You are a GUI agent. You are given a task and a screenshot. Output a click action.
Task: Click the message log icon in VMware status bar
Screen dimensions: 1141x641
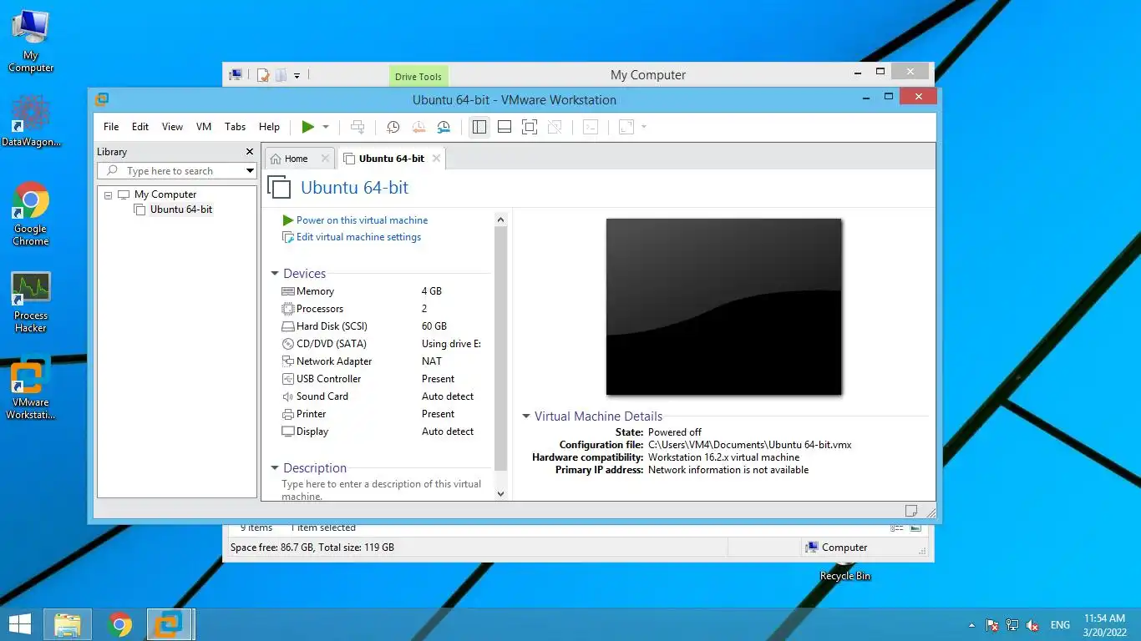pyautogui.click(x=911, y=511)
